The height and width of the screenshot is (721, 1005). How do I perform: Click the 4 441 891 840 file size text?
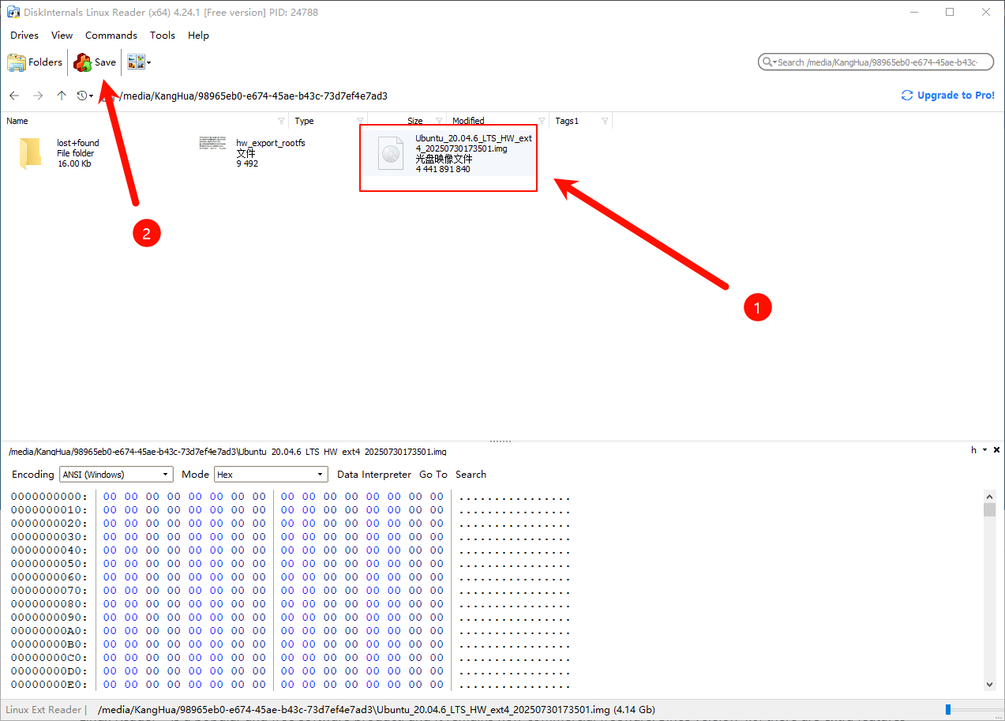[443, 169]
